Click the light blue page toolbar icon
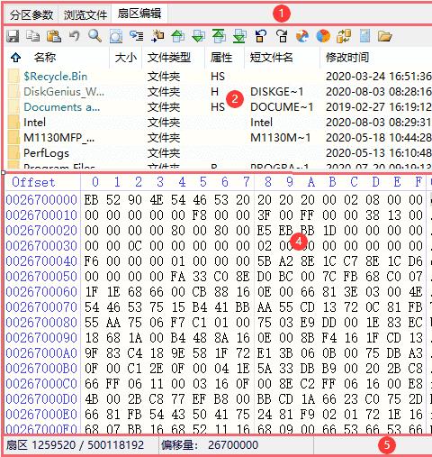Viewport: 432px width, 457px height. coord(364,36)
